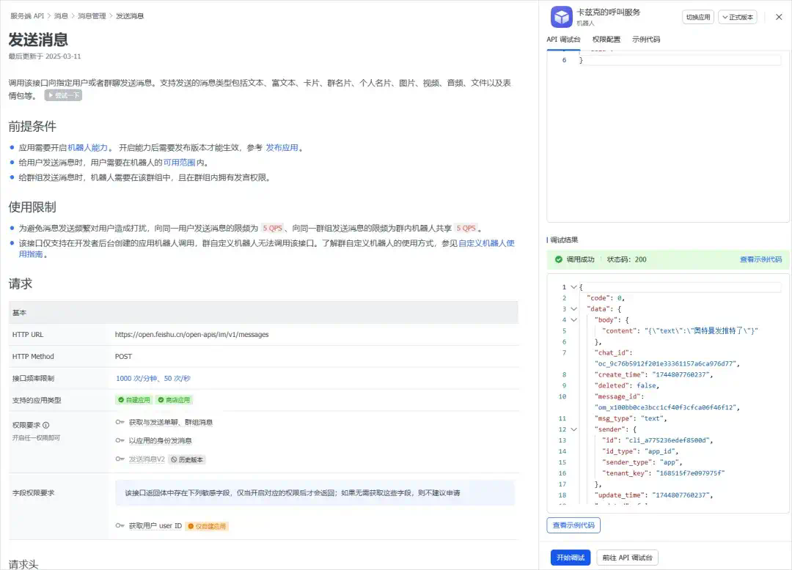Click the request body code editor area
Image resolution: width=792 pixels, height=570 pixels.
668,136
